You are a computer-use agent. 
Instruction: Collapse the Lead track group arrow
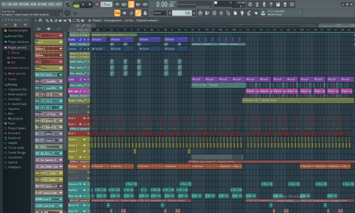(85, 79)
